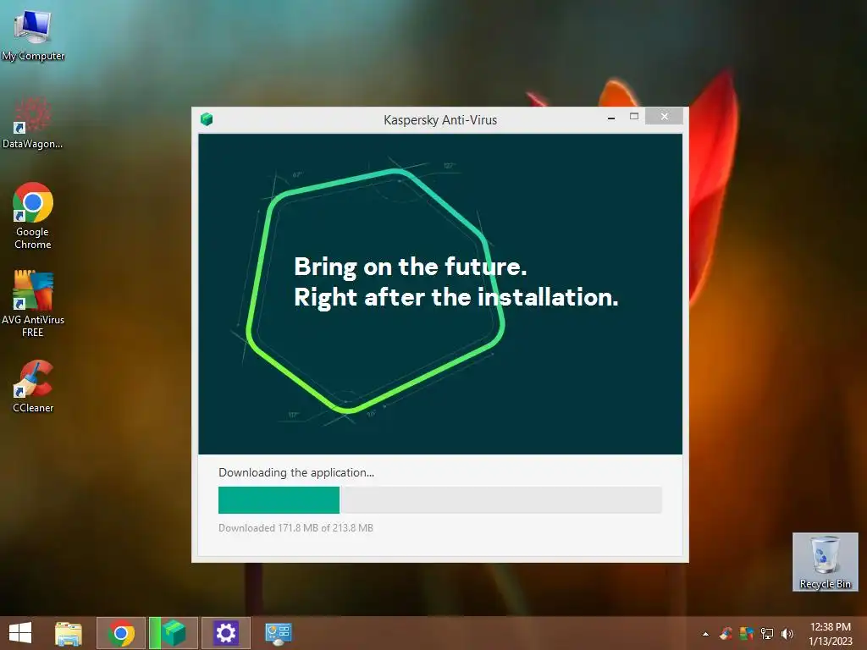Image resolution: width=867 pixels, height=650 pixels.
Task: Switch to Chrome in the taskbar
Action: coord(121,633)
